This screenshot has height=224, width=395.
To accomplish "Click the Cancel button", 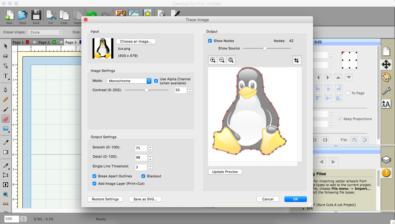I will pyautogui.click(x=268, y=199).
